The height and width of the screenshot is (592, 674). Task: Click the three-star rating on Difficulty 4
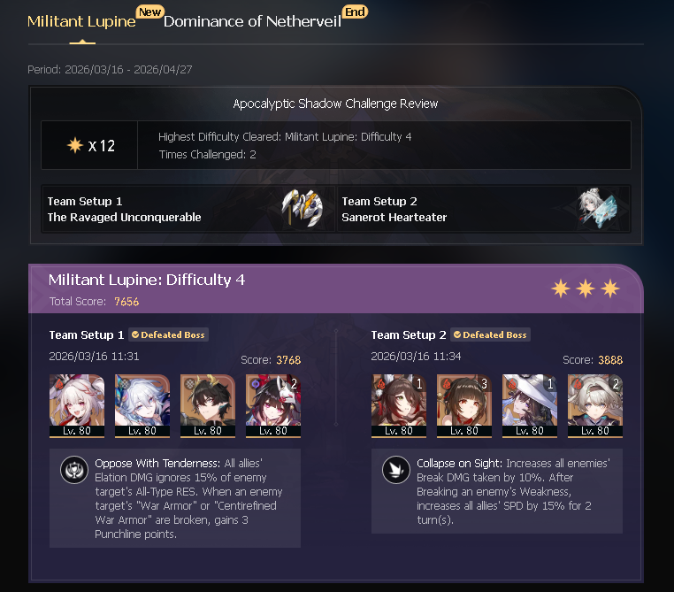[x=586, y=288]
